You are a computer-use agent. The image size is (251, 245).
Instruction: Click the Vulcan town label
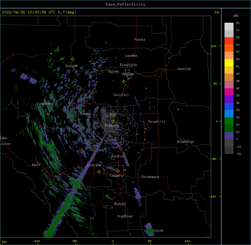pos(158,230)
